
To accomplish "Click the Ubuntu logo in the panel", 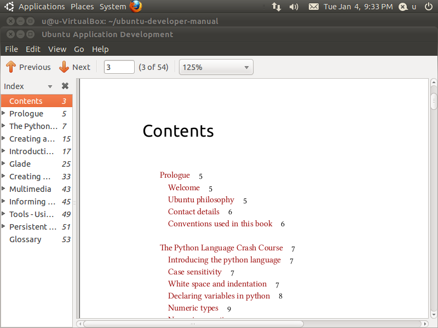I will 9,7.
